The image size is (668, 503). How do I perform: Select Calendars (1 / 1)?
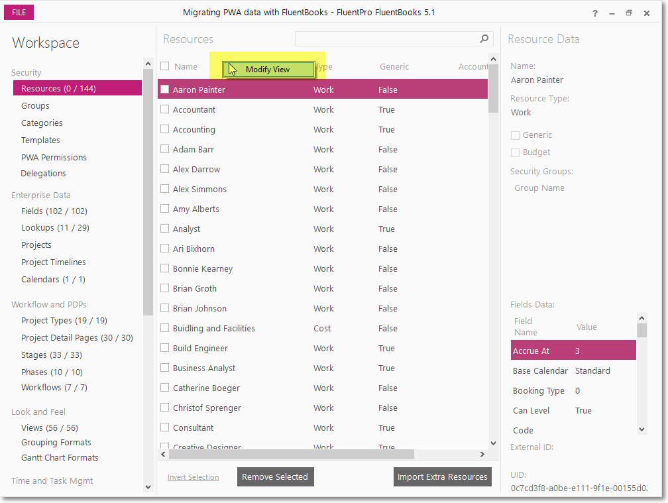click(x=53, y=280)
